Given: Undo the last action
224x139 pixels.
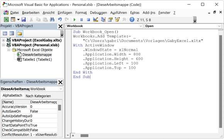Looking at the screenshot, I should tap(60, 20).
